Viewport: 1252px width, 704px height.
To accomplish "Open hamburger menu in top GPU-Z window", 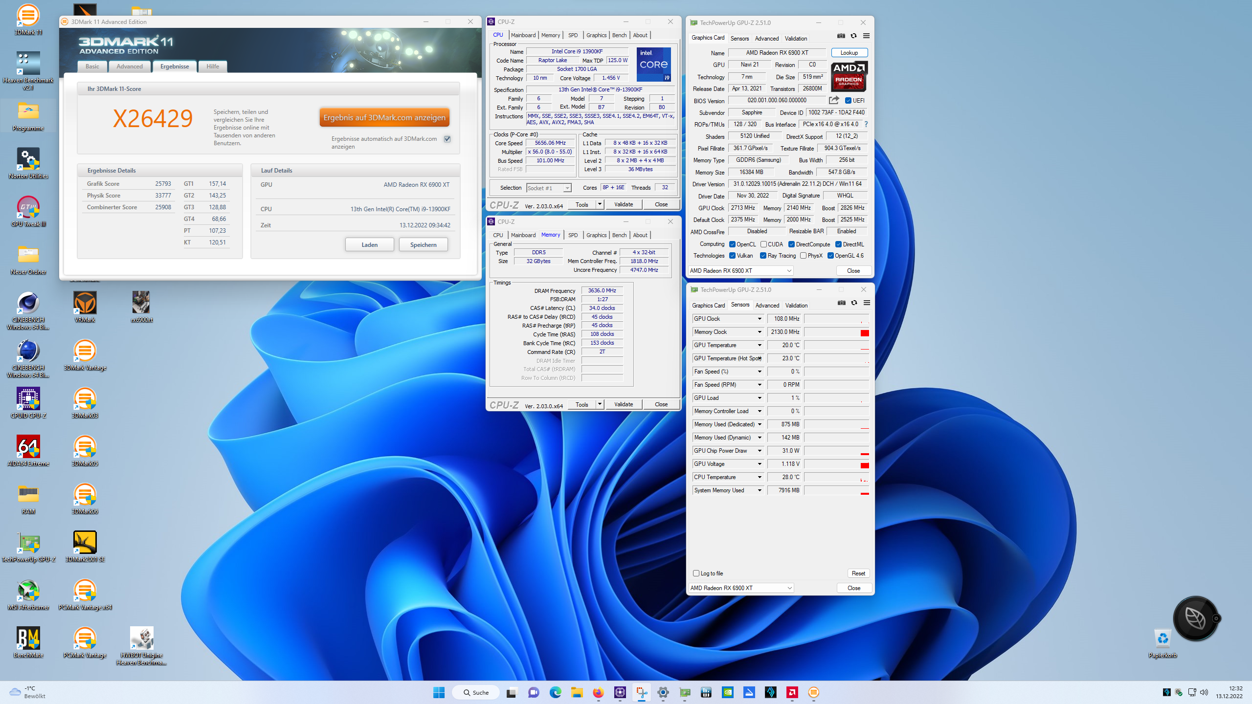I will point(866,36).
